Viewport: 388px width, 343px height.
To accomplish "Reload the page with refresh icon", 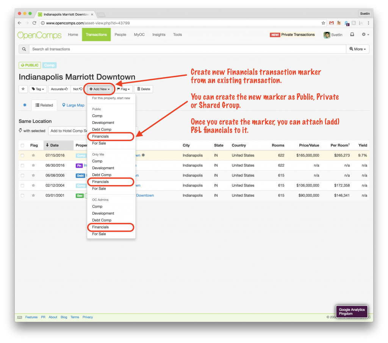I will 34,23.
